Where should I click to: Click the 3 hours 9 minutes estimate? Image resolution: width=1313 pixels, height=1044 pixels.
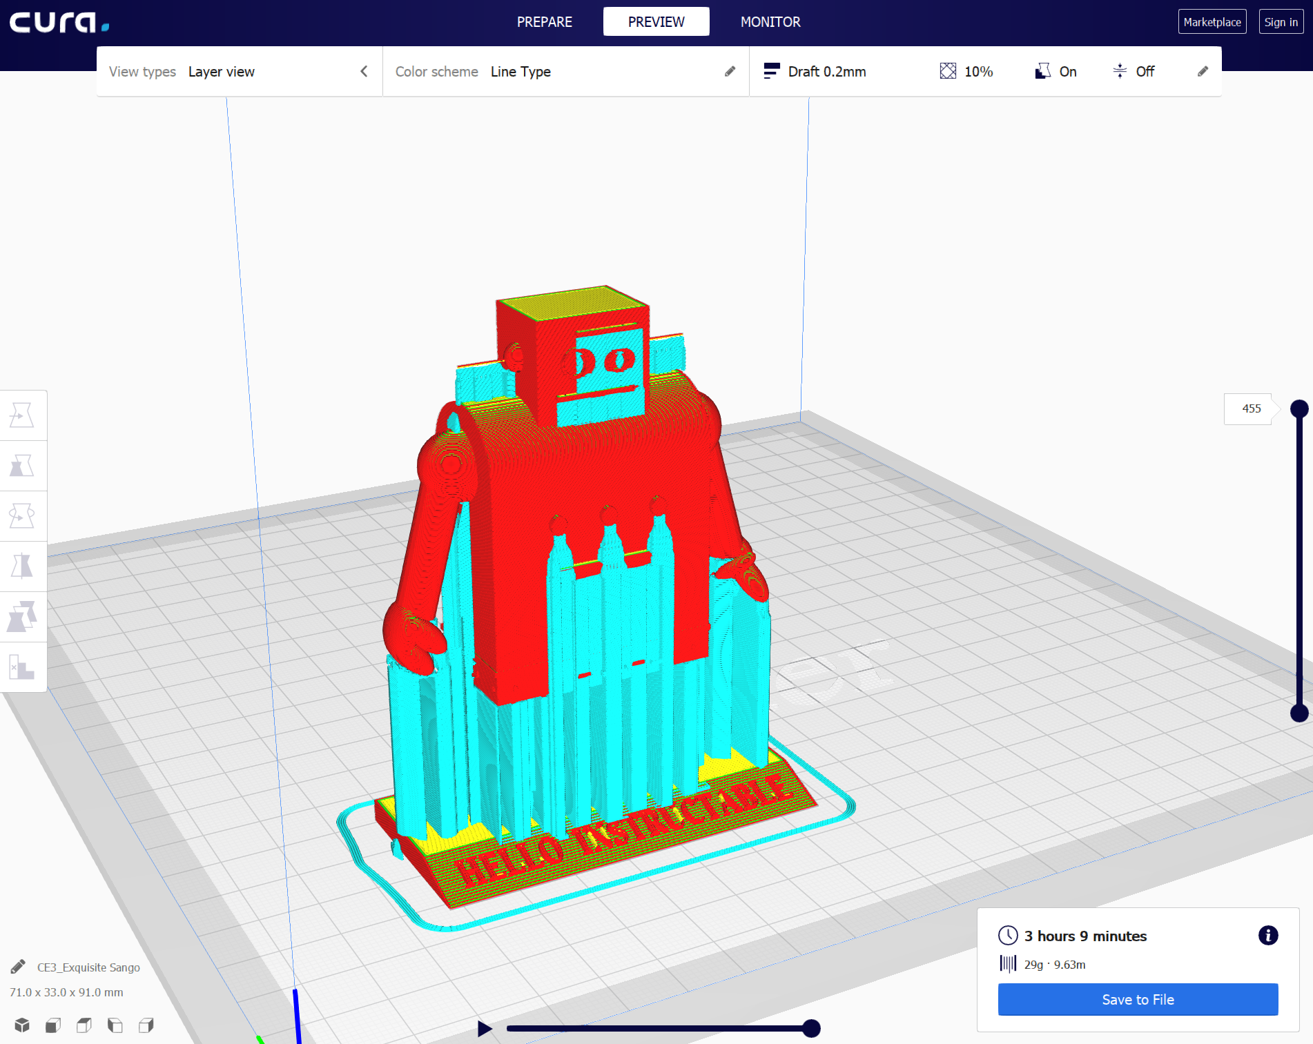click(x=1085, y=936)
